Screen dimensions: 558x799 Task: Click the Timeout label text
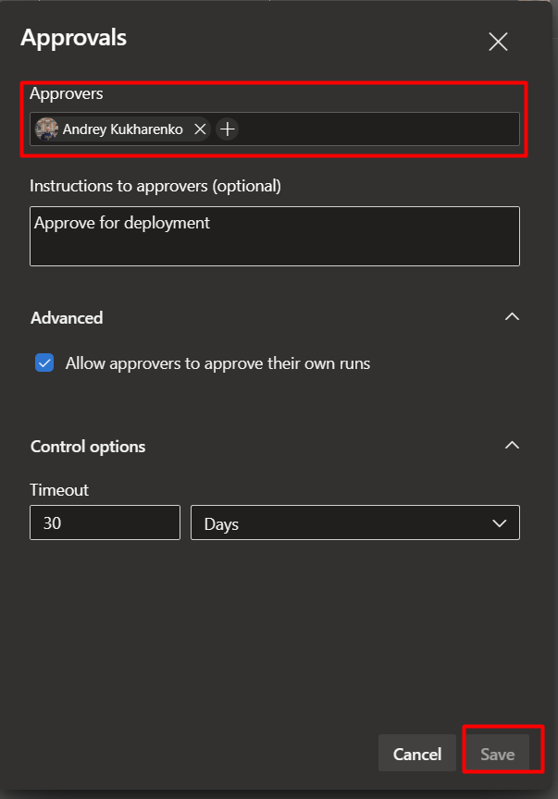[x=59, y=490]
